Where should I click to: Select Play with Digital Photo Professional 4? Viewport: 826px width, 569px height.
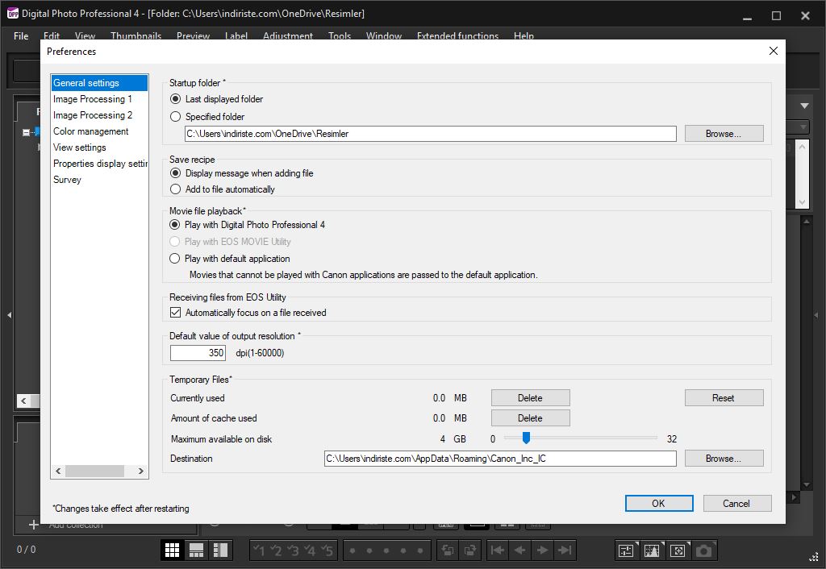coord(175,225)
